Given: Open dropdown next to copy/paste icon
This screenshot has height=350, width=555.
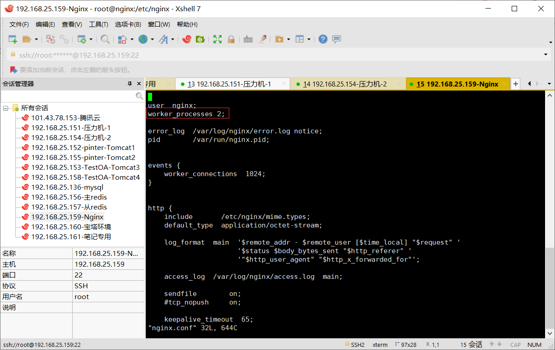Looking at the screenshot, I should pos(132,40).
